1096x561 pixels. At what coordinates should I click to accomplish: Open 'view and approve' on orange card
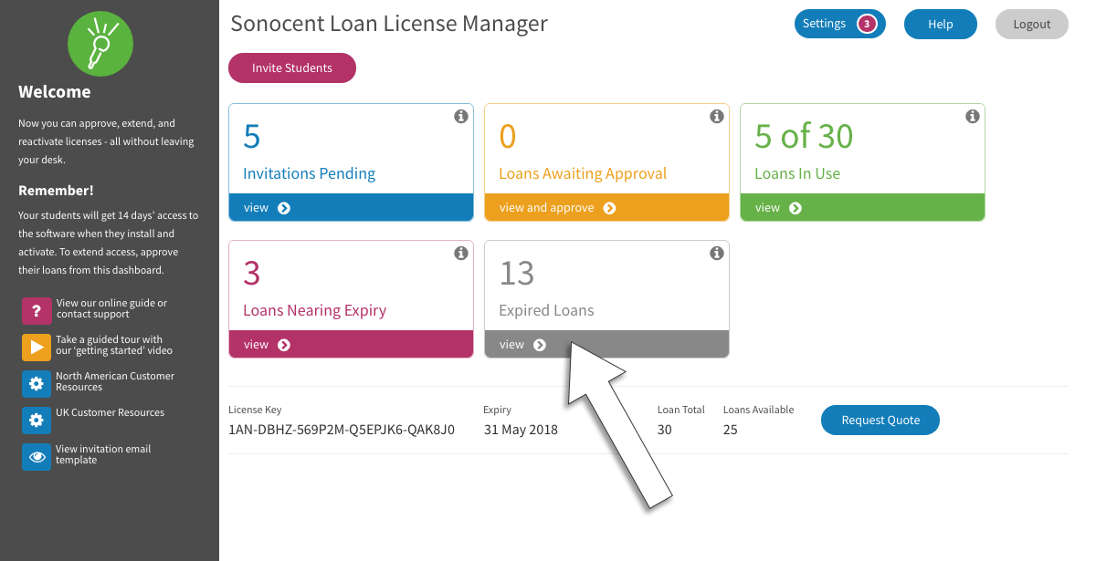[606, 208]
